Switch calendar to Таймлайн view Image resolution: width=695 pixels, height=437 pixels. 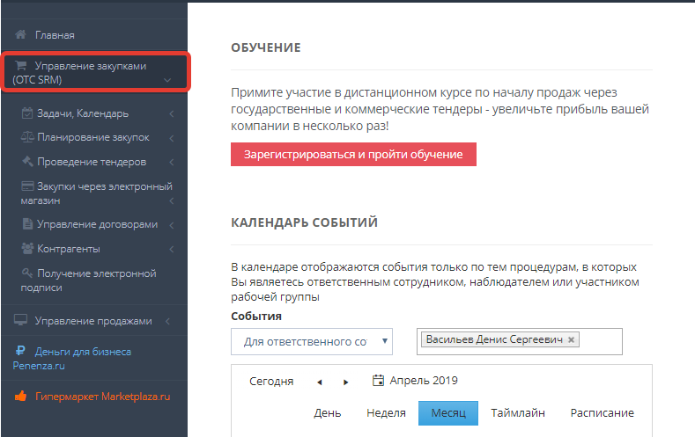point(518,412)
